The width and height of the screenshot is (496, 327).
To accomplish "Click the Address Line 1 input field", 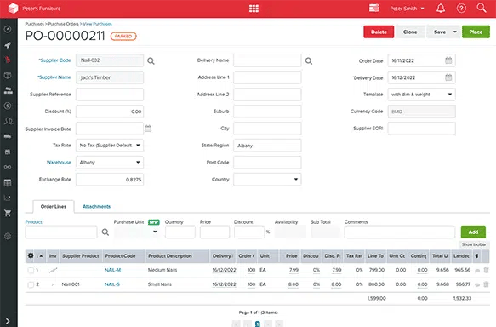I will [x=267, y=77].
